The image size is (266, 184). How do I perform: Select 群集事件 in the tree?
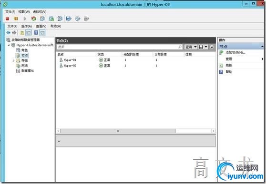coord(28,71)
